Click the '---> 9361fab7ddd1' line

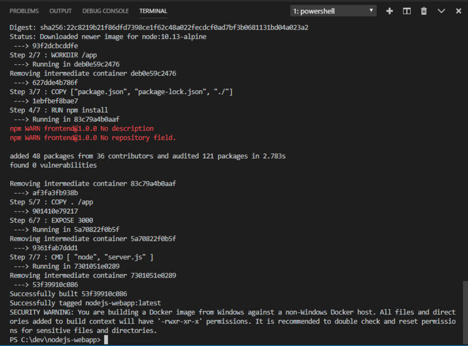click(x=46, y=248)
